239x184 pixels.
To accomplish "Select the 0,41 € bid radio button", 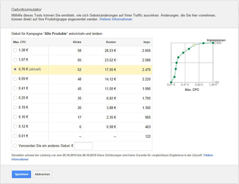I will point(15,88).
